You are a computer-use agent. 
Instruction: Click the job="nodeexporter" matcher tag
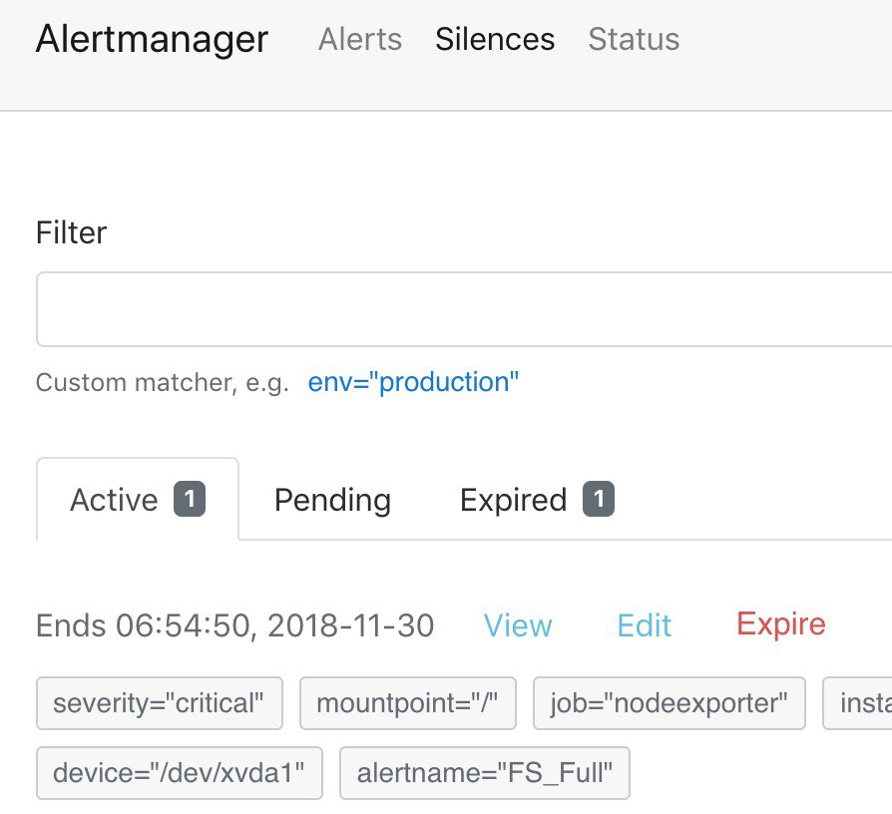point(669,703)
